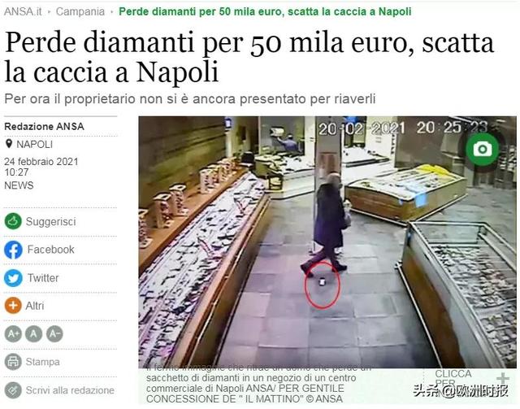Image resolution: width=520 pixels, height=409 pixels.
Task: Click the Scrivi alla redazione link
Action: coord(70,390)
